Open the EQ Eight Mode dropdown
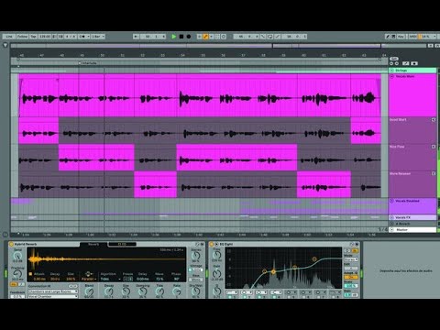440x330 pixels. coord(351,259)
